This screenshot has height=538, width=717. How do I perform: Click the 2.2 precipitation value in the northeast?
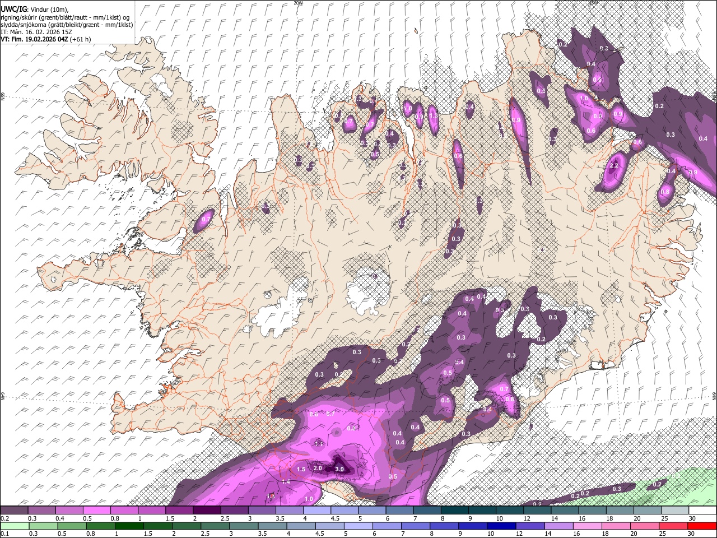tap(613, 166)
